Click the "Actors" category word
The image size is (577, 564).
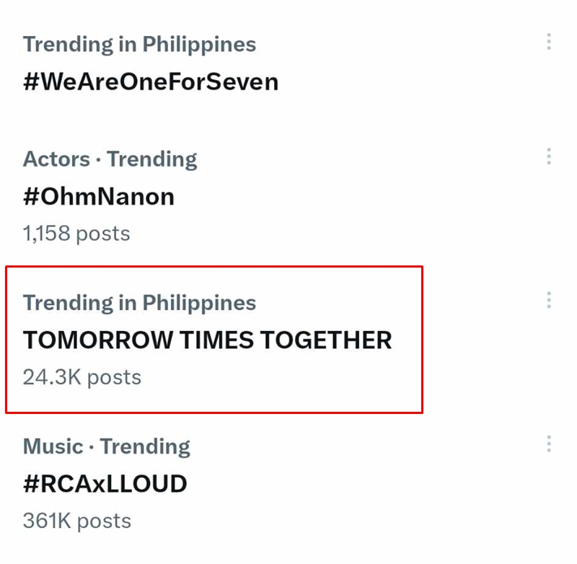[57, 159]
